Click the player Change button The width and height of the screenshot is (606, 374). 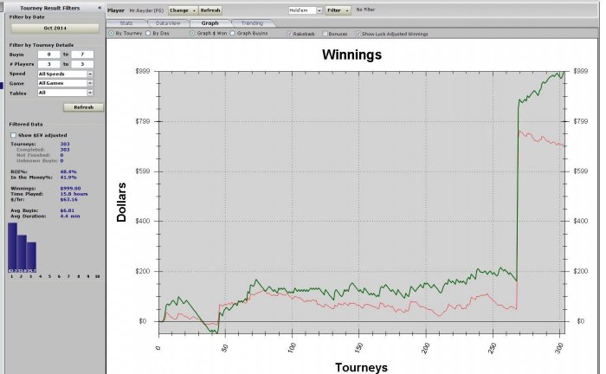tap(183, 10)
